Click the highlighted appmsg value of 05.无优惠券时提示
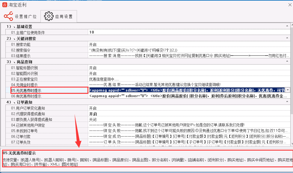The width and height of the screenshot is (293, 173). [187, 90]
